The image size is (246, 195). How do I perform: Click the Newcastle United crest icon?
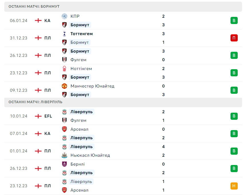click(x=64, y=155)
